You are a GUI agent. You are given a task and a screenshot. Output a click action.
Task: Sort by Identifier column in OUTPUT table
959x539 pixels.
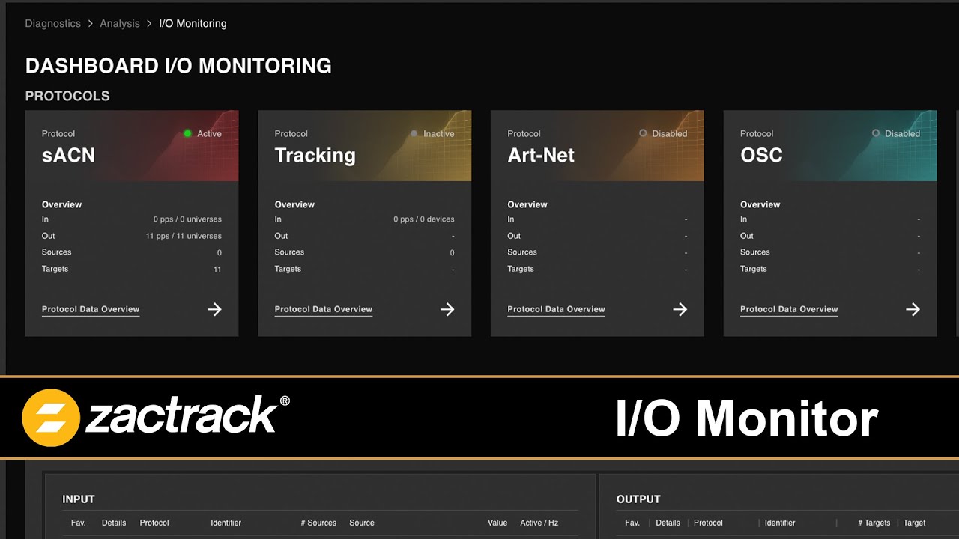pos(780,523)
